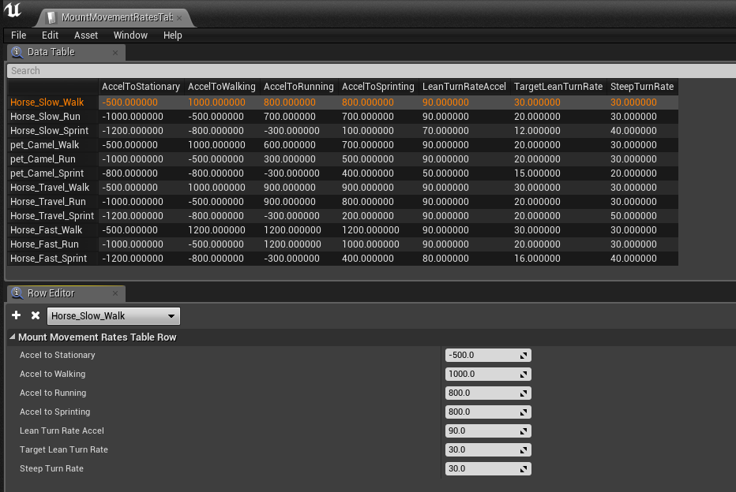Click the add row plus icon

tap(17, 315)
